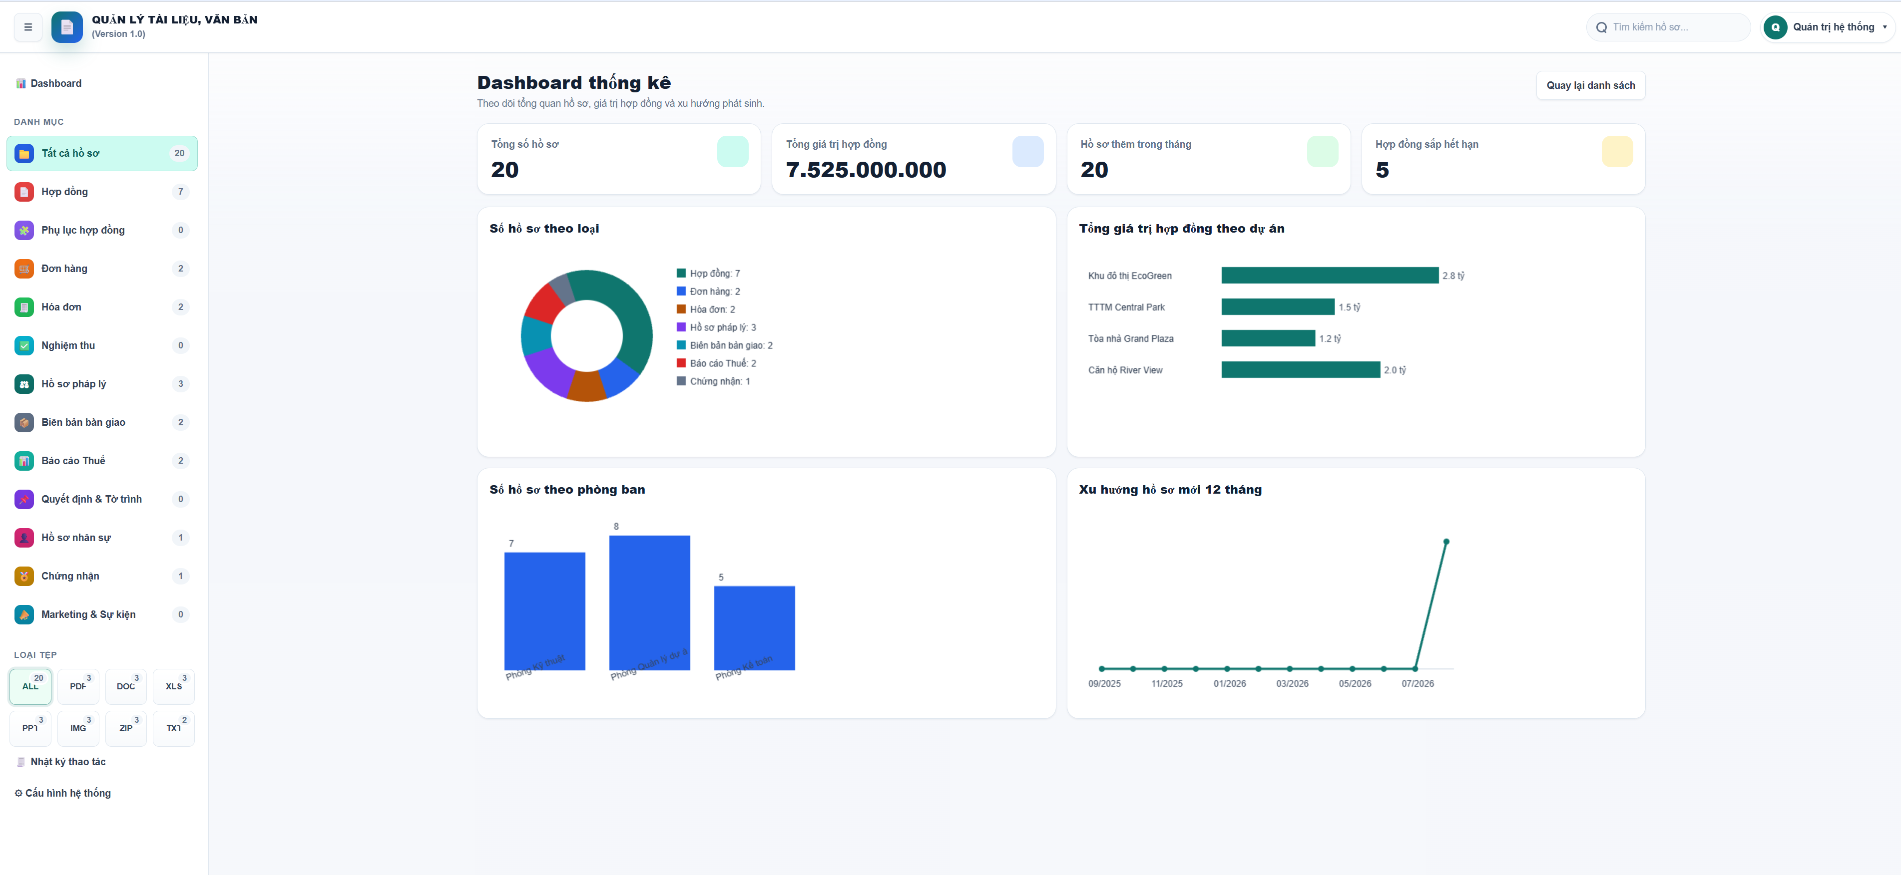Screen dimensions: 1901x875
Task: Click the Hồ sơ pháp lý icon
Action: pos(24,384)
